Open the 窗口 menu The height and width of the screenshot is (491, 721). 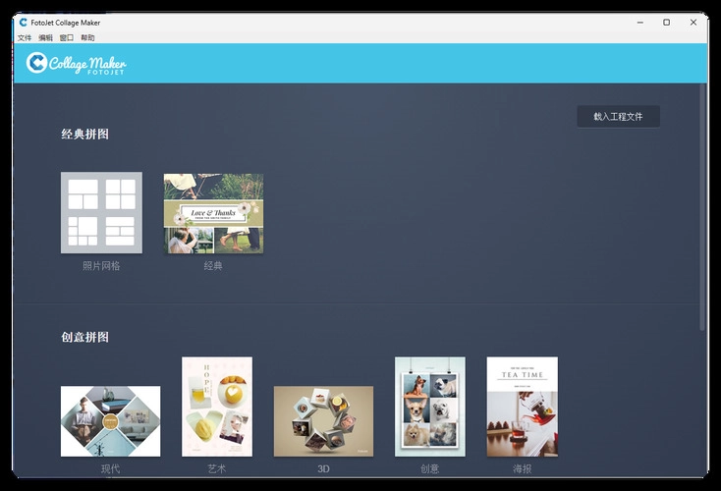67,37
